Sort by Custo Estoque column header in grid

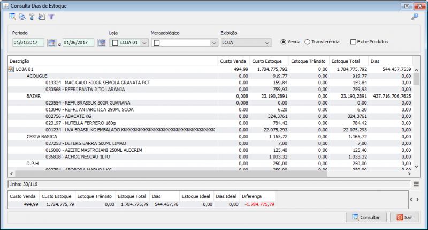point(270,61)
